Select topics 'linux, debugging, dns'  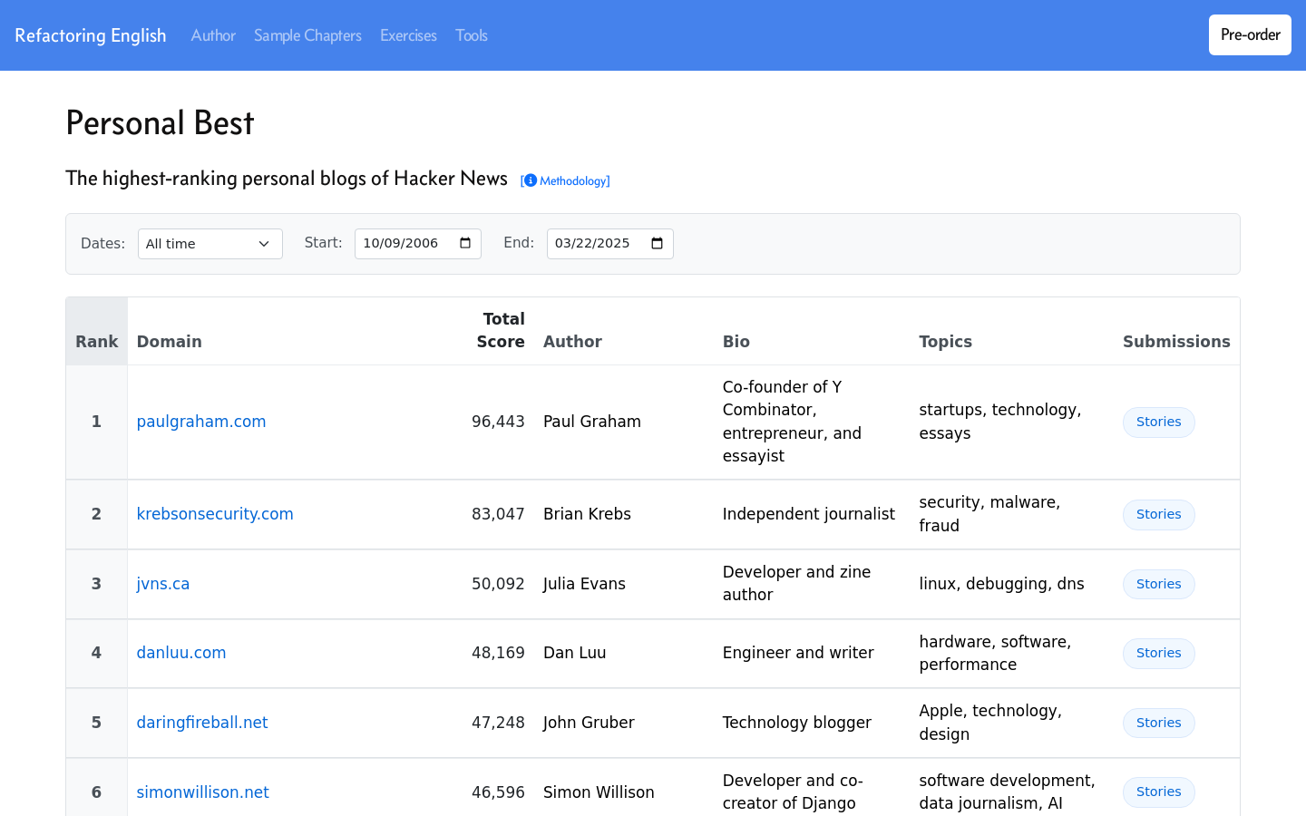point(1001,584)
